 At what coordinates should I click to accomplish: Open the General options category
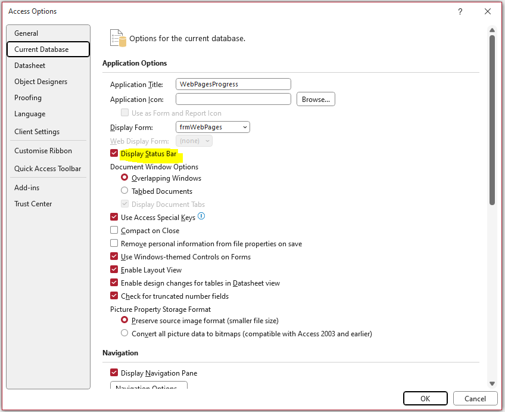48,33
